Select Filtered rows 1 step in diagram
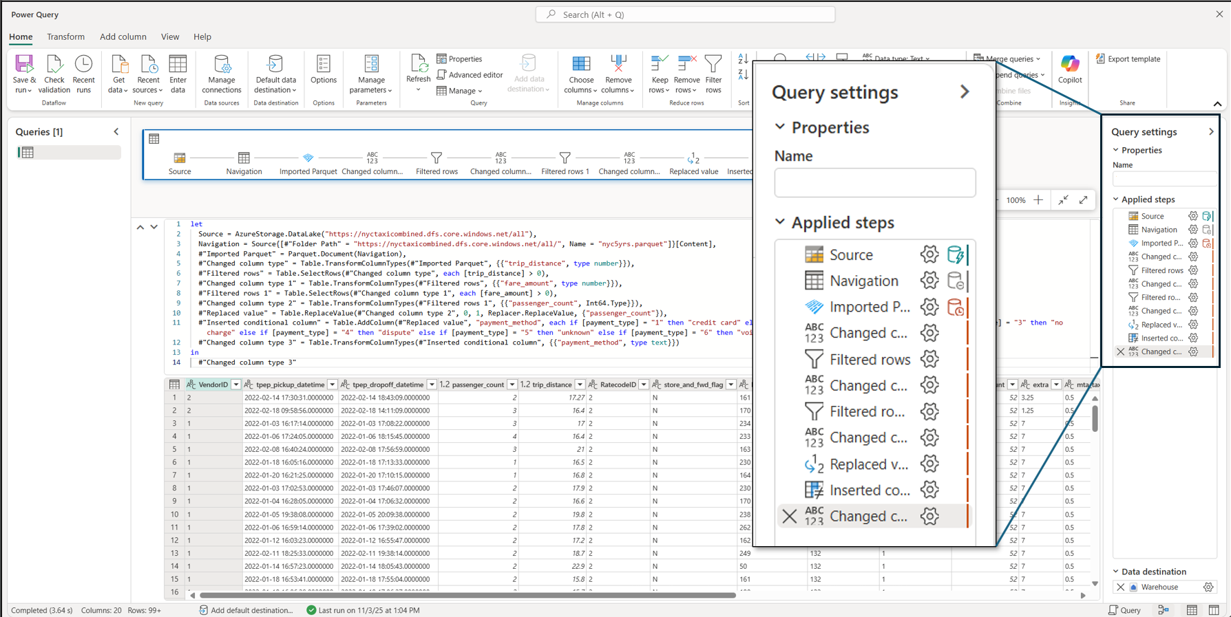This screenshot has width=1231, height=617. tap(565, 164)
